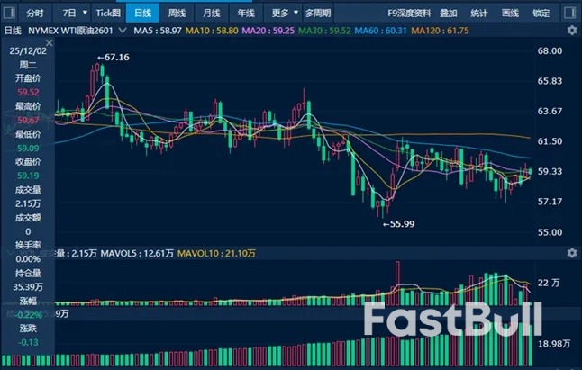Click the MA5 : 58.97 indicator label
The width and height of the screenshot is (582, 370).
pos(158,31)
